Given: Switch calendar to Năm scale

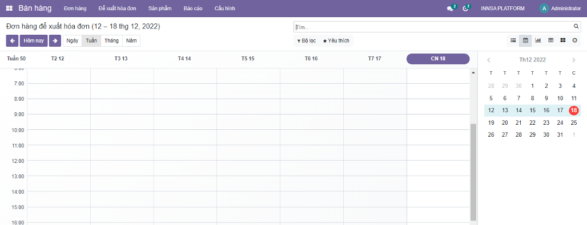Looking at the screenshot, I should (131, 41).
